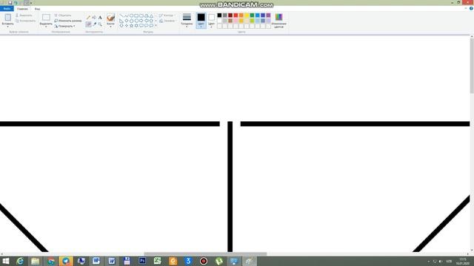Activate Color 1 (Цвет 1) selector

tap(201, 21)
